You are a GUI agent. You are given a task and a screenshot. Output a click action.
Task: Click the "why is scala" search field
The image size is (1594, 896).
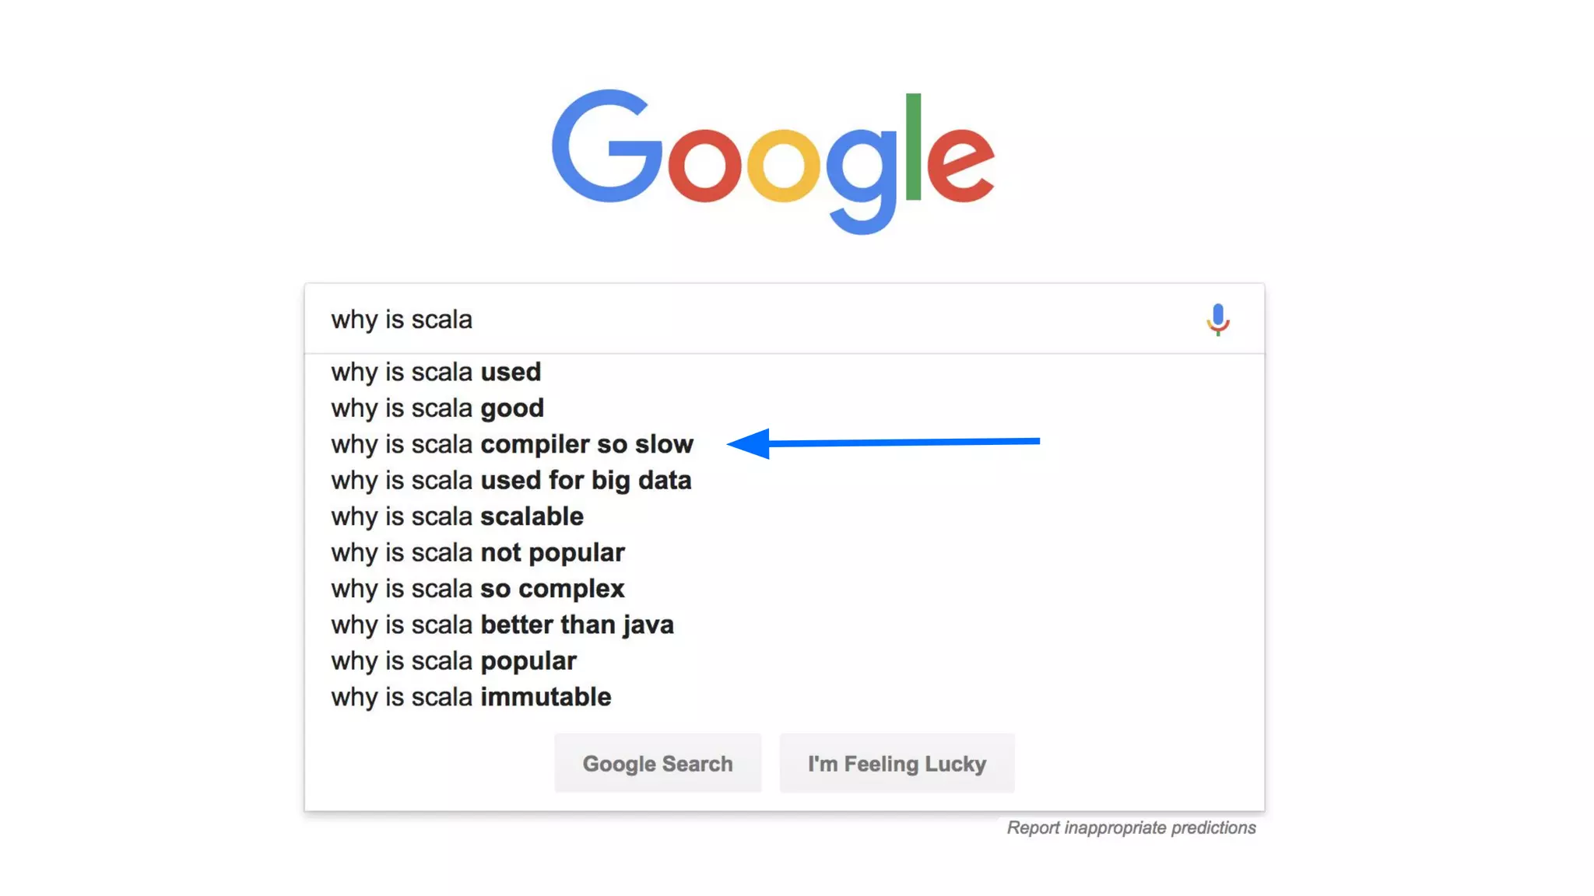[700, 320]
